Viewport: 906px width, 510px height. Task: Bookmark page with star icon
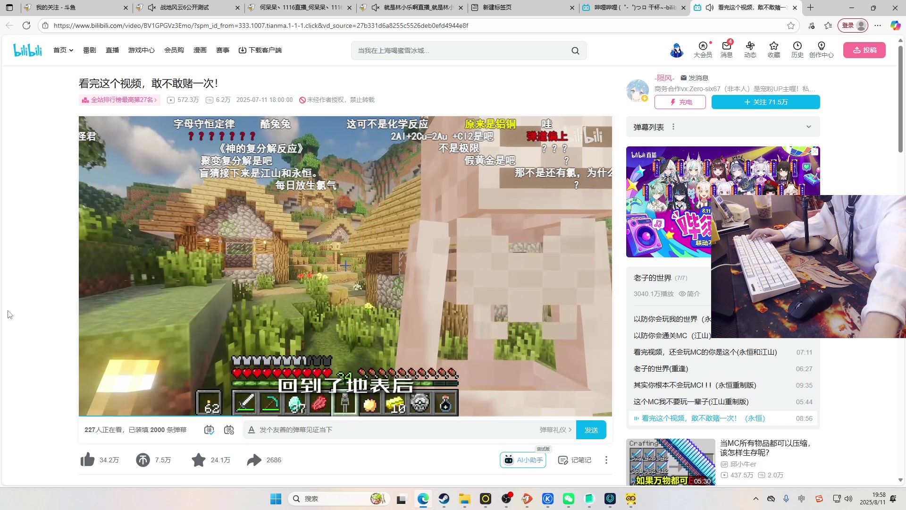[x=791, y=25]
